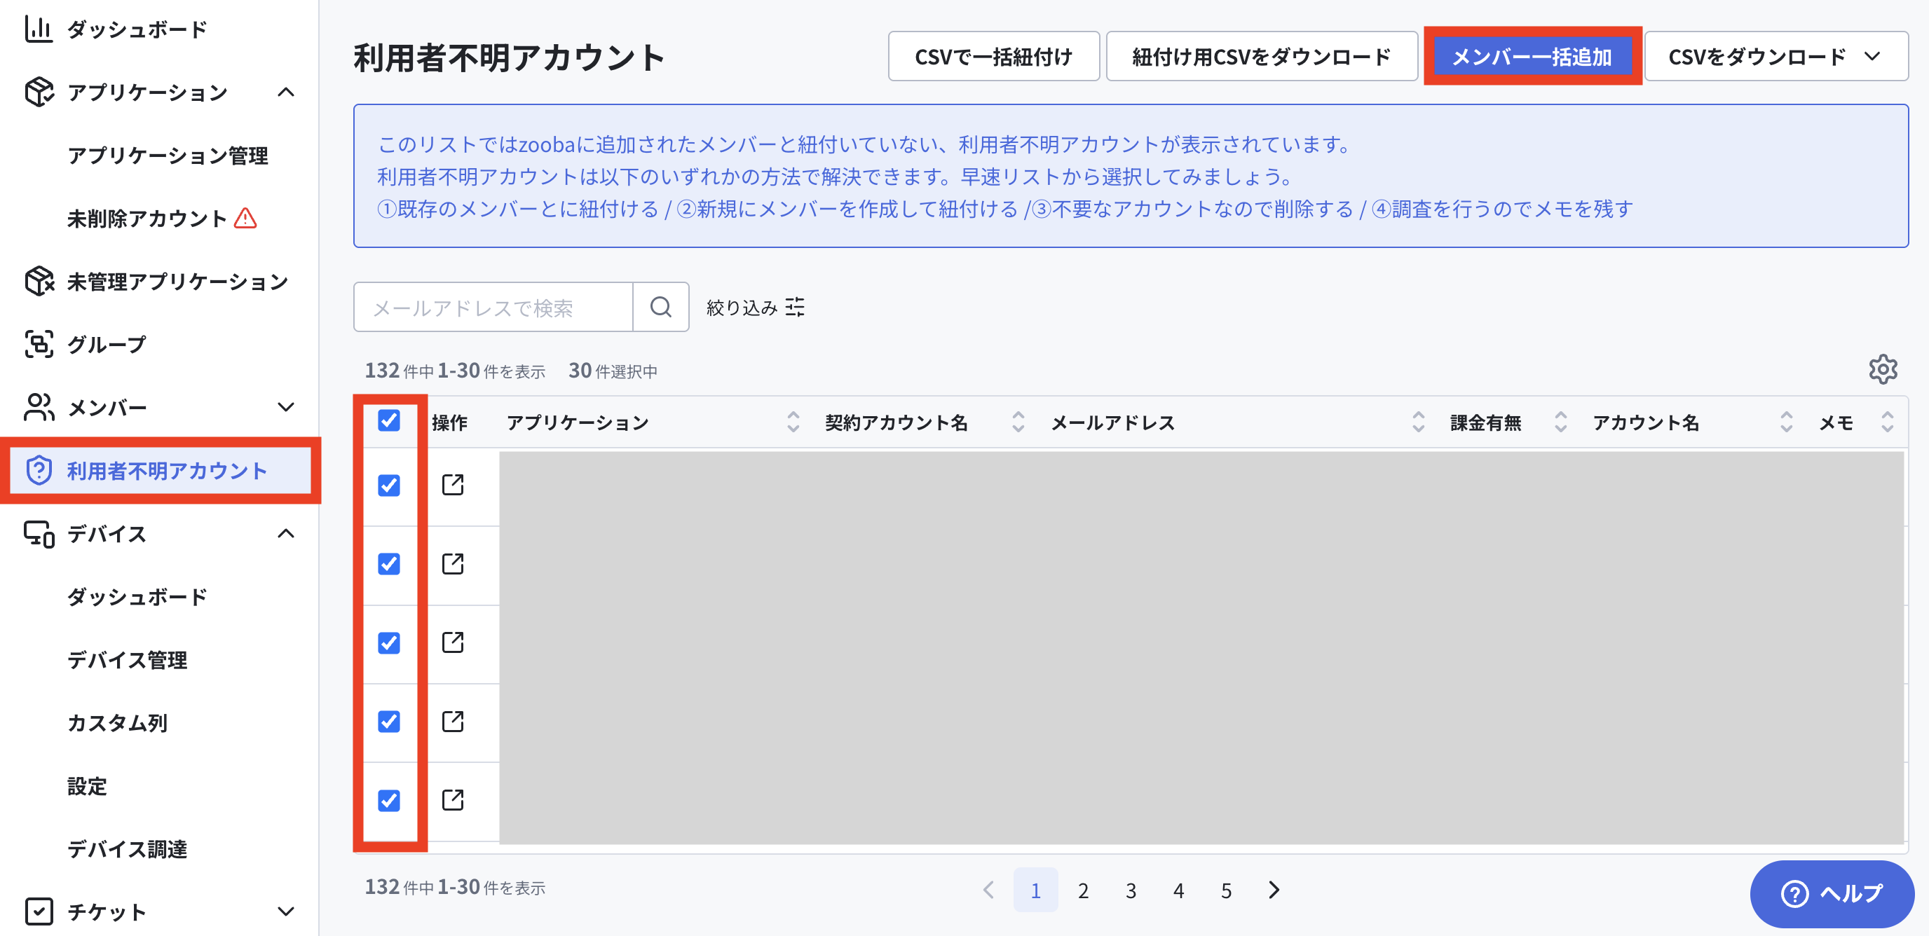The height and width of the screenshot is (936, 1929).
Task: Open device 設定 menu item
Action: pos(87,785)
